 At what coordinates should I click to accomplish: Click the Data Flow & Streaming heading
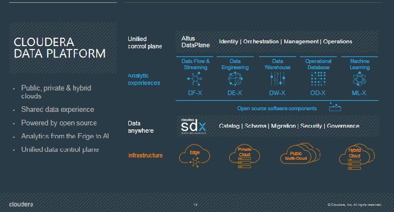[195, 64]
